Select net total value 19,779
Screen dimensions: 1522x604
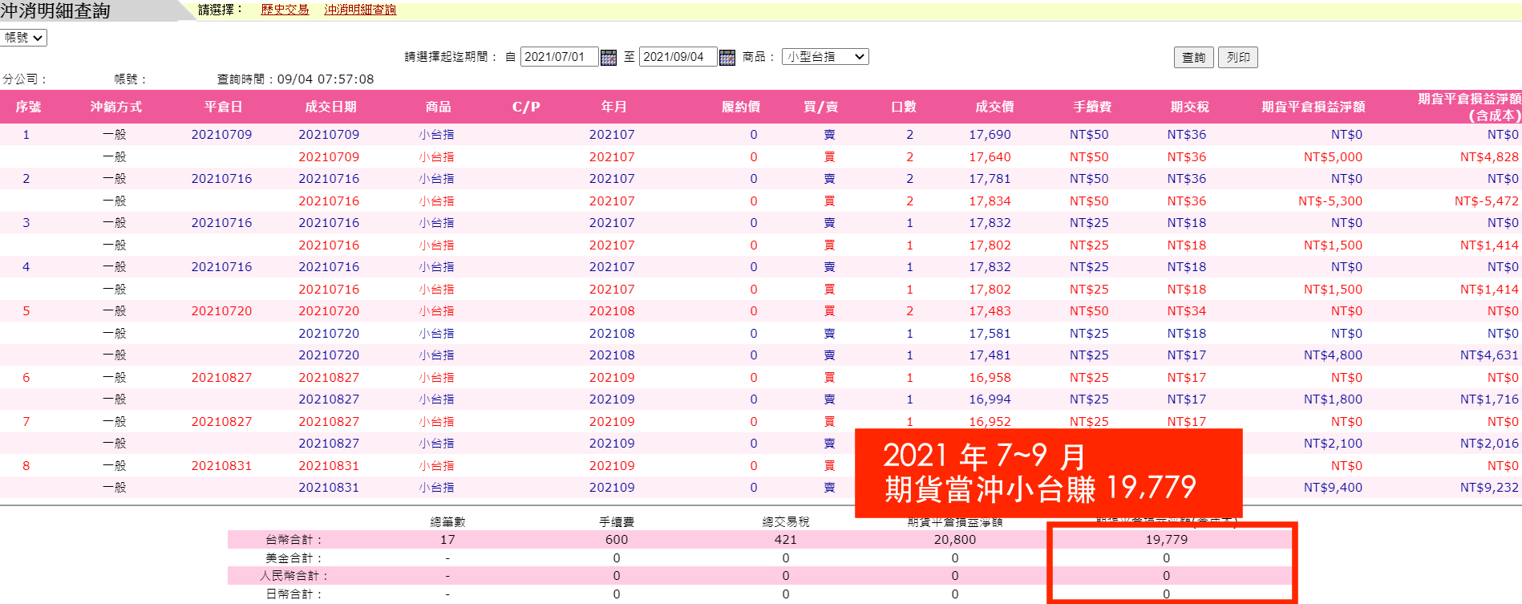(x=1167, y=540)
